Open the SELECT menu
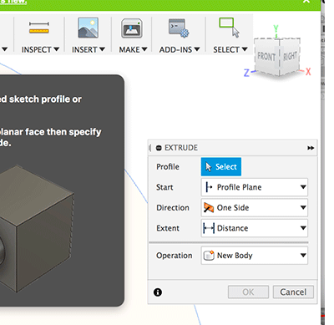This screenshot has width=334, height=325. point(230,49)
